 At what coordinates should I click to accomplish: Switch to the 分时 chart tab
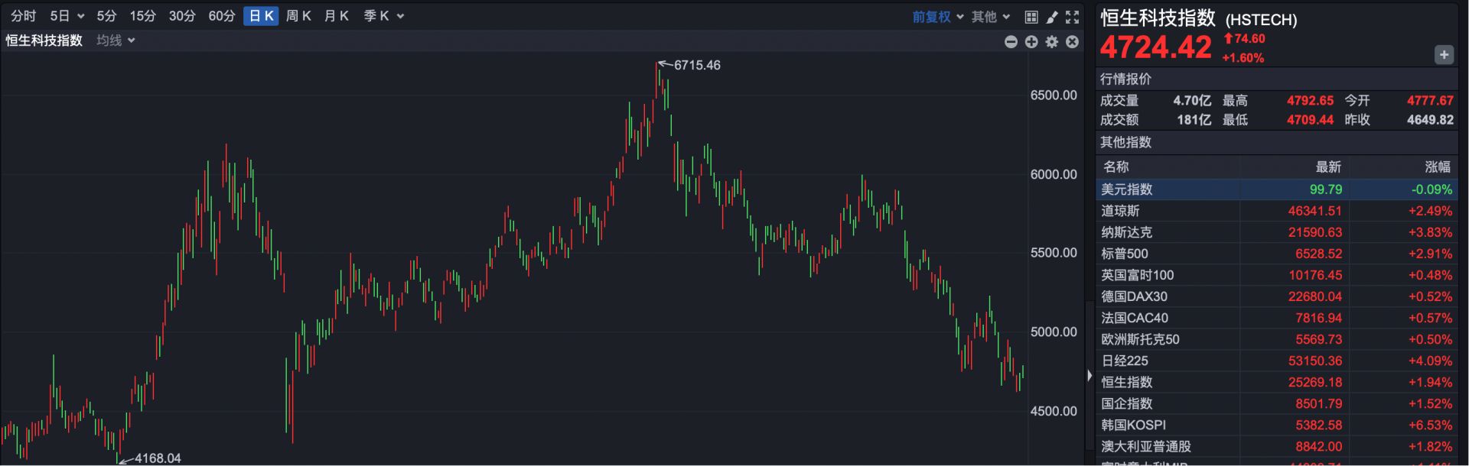coord(24,16)
